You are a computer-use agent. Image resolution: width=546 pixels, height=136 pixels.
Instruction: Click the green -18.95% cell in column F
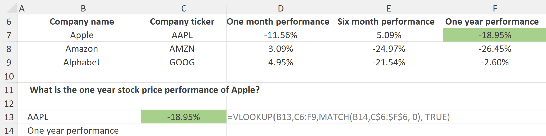coord(495,35)
